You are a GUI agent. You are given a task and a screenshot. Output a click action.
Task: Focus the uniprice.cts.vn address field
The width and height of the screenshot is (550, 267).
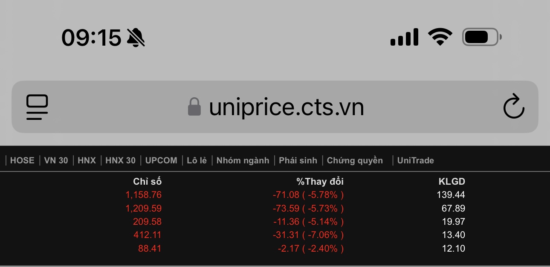287,107
